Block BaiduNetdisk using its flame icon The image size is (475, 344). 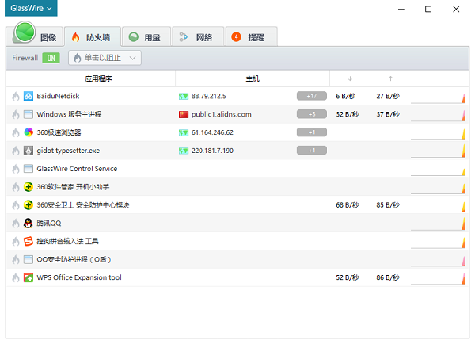[15, 96]
